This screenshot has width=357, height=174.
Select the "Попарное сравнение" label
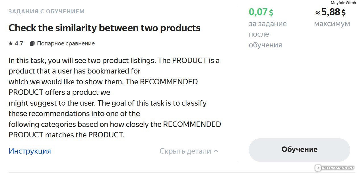point(66,43)
